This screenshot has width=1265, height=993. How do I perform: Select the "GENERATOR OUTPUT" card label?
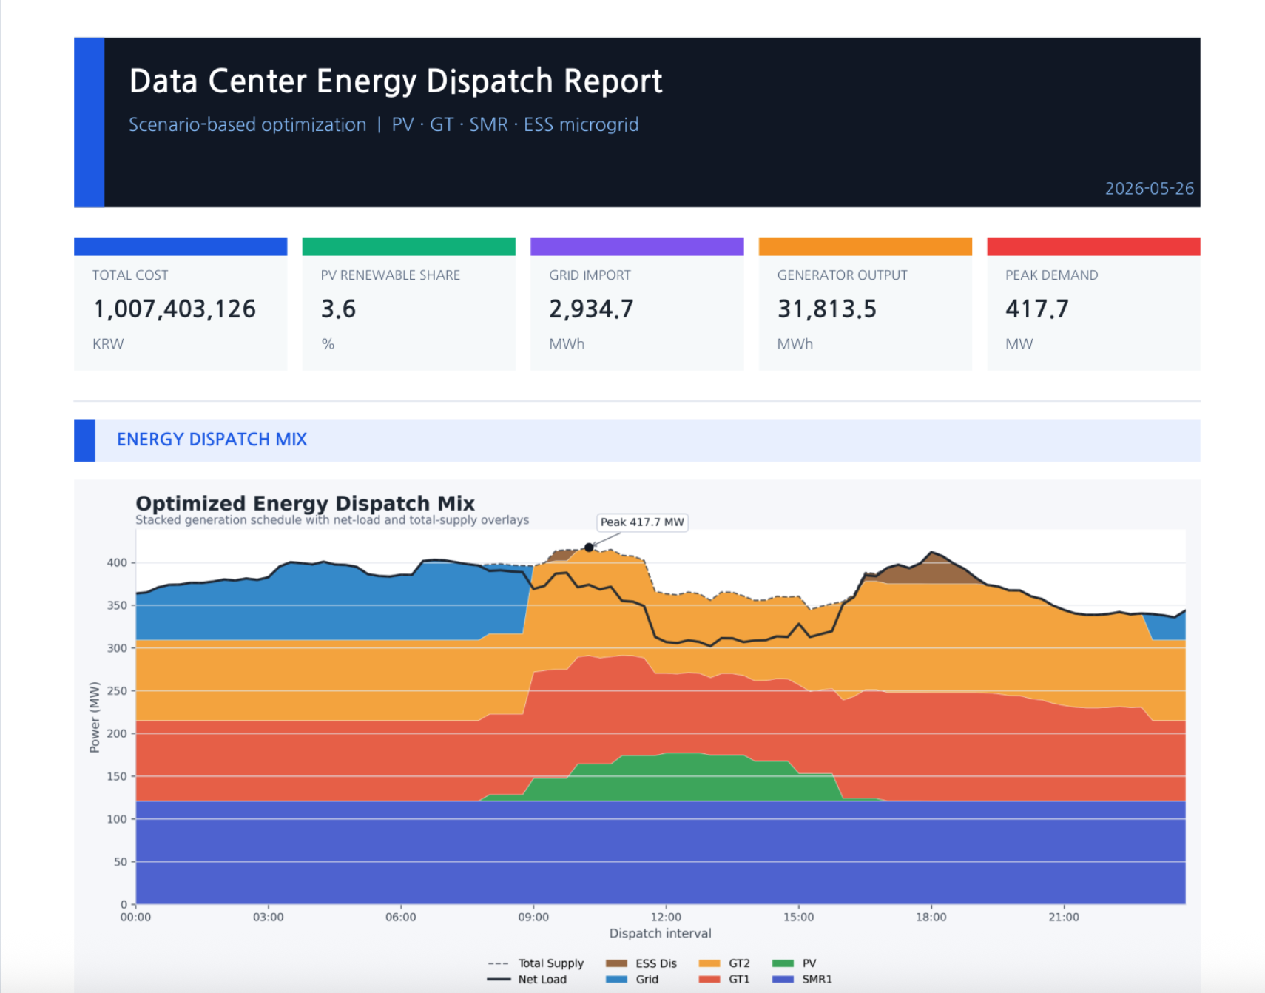(x=843, y=275)
